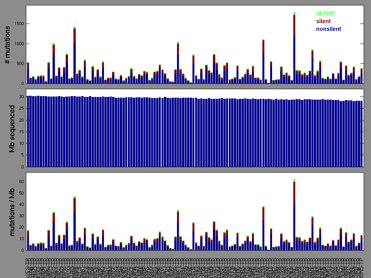
Task: Select the tallest bar in the # mutations panel
Action: pos(294,48)
